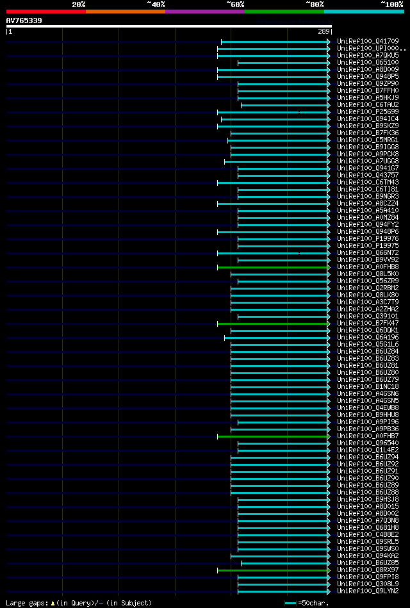Select the UniRef100_Q94KA2 label
Image resolution: width=410 pixels, height=608 pixels.
pyautogui.click(x=368, y=556)
